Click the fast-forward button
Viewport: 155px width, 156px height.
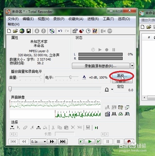[52, 141]
